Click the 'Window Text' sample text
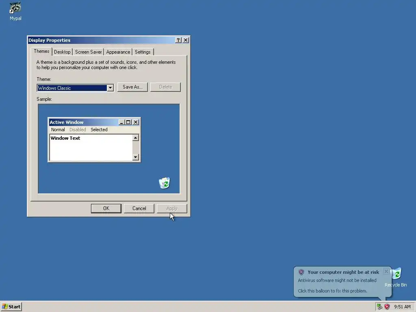The width and height of the screenshot is (416, 312). tap(65, 138)
